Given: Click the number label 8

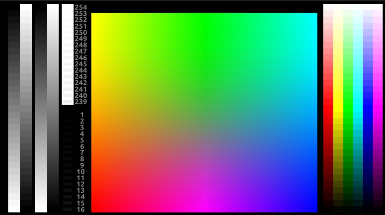Looking at the screenshot, I should click(82, 159).
